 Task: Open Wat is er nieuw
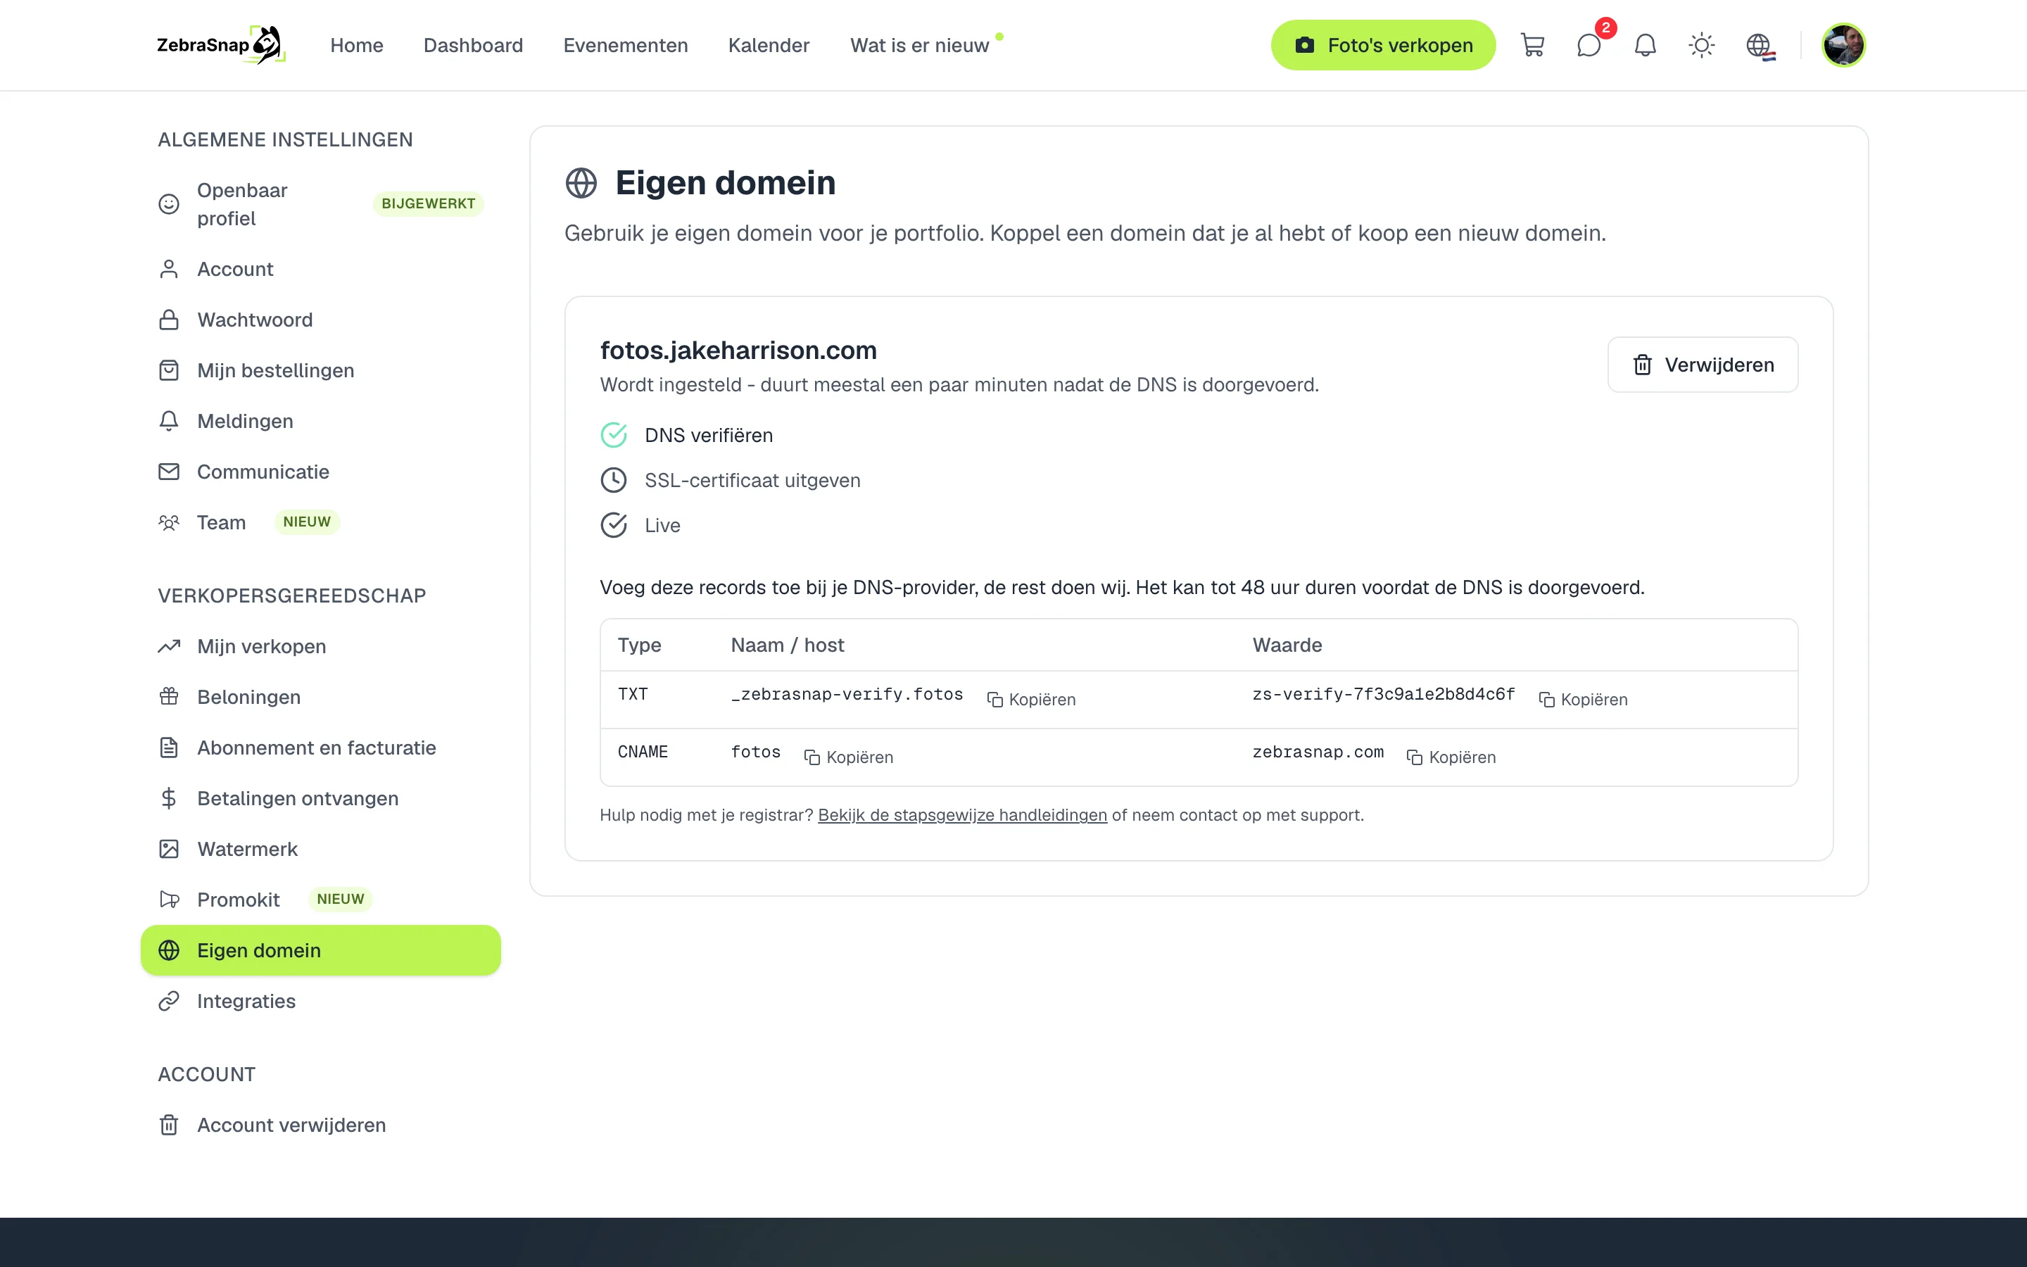(x=920, y=45)
